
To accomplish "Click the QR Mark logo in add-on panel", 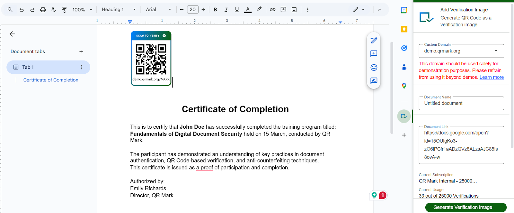I will 427,17.
